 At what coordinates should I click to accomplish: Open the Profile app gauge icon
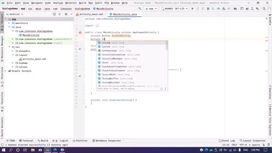pyautogui.click(x=218, y=8)
